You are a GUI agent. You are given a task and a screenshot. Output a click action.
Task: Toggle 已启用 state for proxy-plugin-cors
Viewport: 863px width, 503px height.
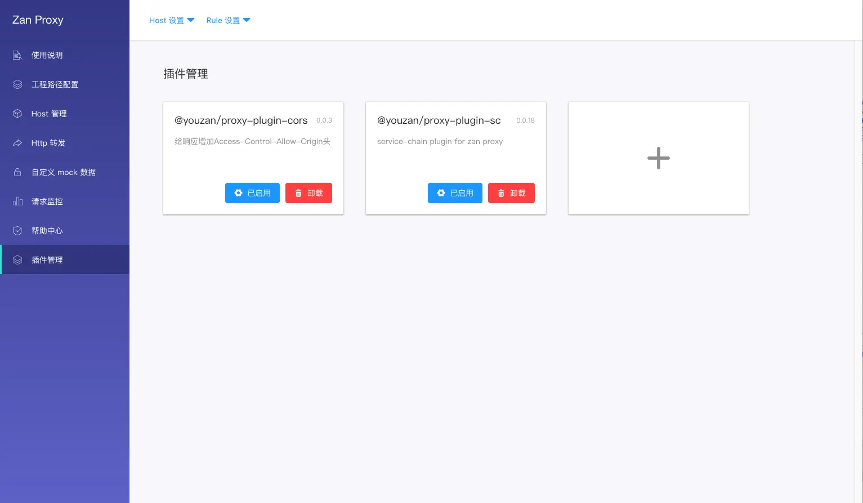click(x=252, y=192)
